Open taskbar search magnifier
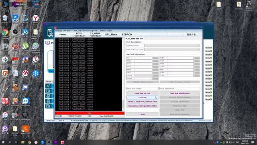This screenshot has width=257, height=145. coord(10,142)
